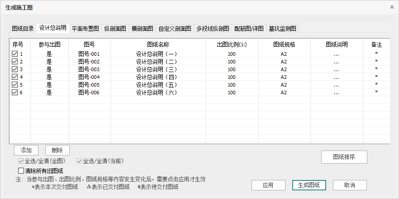Viewport: 399px width, 199px height.
Task: Click the 出图比例(1:) column header
Action: pyautogui.click(x=232, y=44)
